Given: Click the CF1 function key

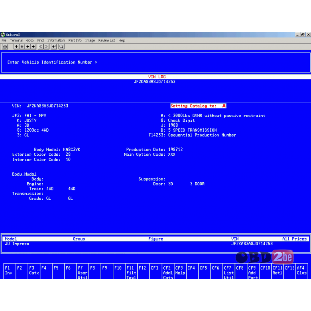Looking at the screenshot, I should [x=155, y=271].
